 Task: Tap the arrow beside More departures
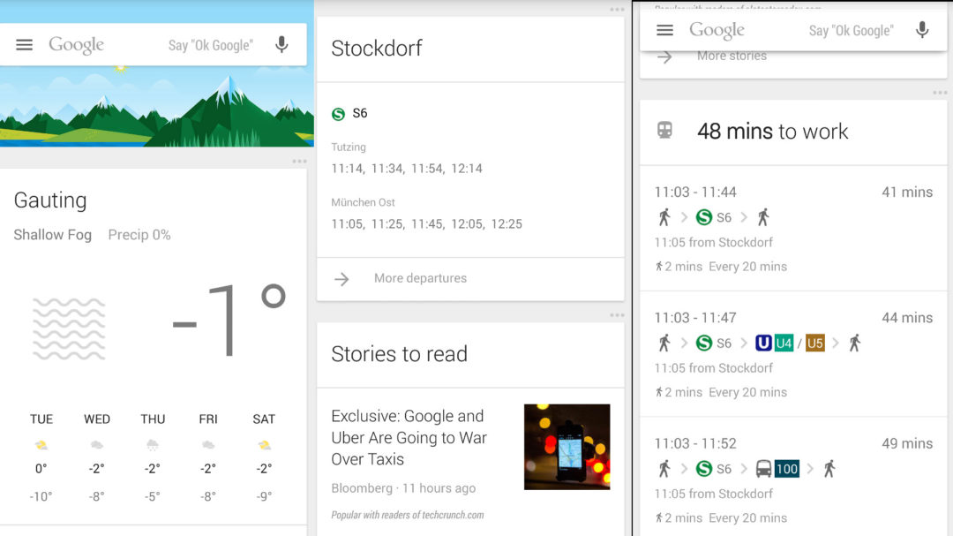(341, 279)
